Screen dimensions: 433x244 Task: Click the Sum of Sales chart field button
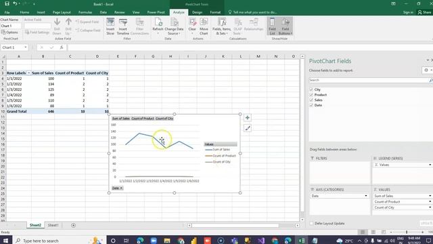[120, 119]
